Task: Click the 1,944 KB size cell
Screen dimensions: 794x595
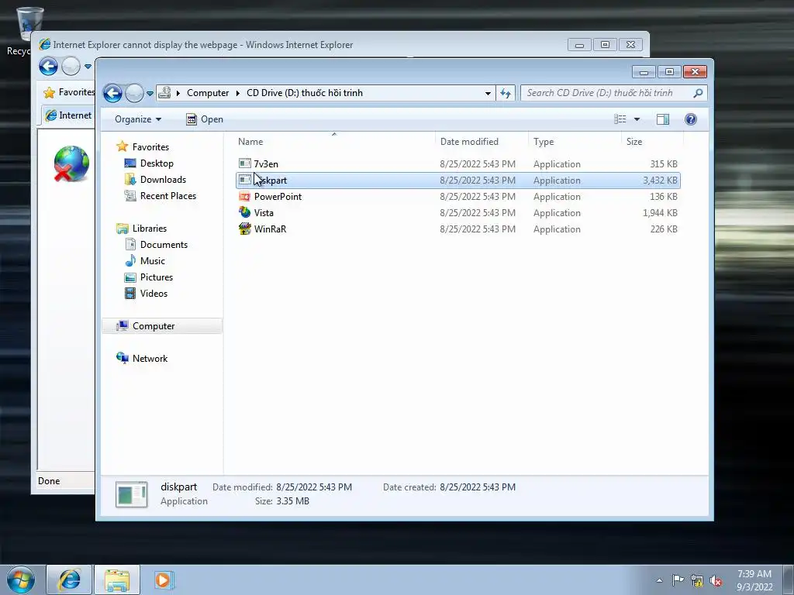Action: coord(660,212)
